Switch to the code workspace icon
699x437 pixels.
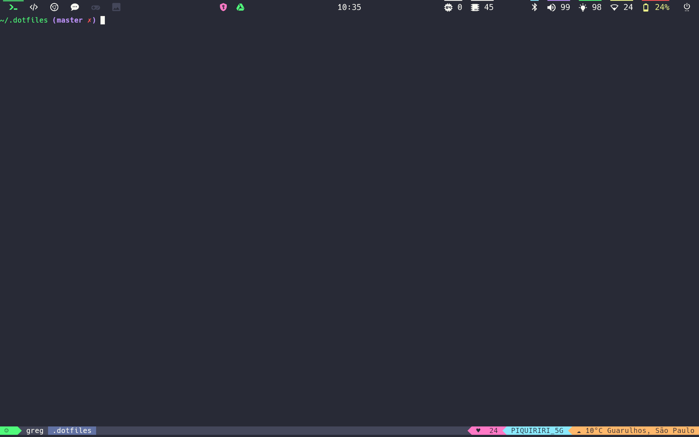pos(34,7)
